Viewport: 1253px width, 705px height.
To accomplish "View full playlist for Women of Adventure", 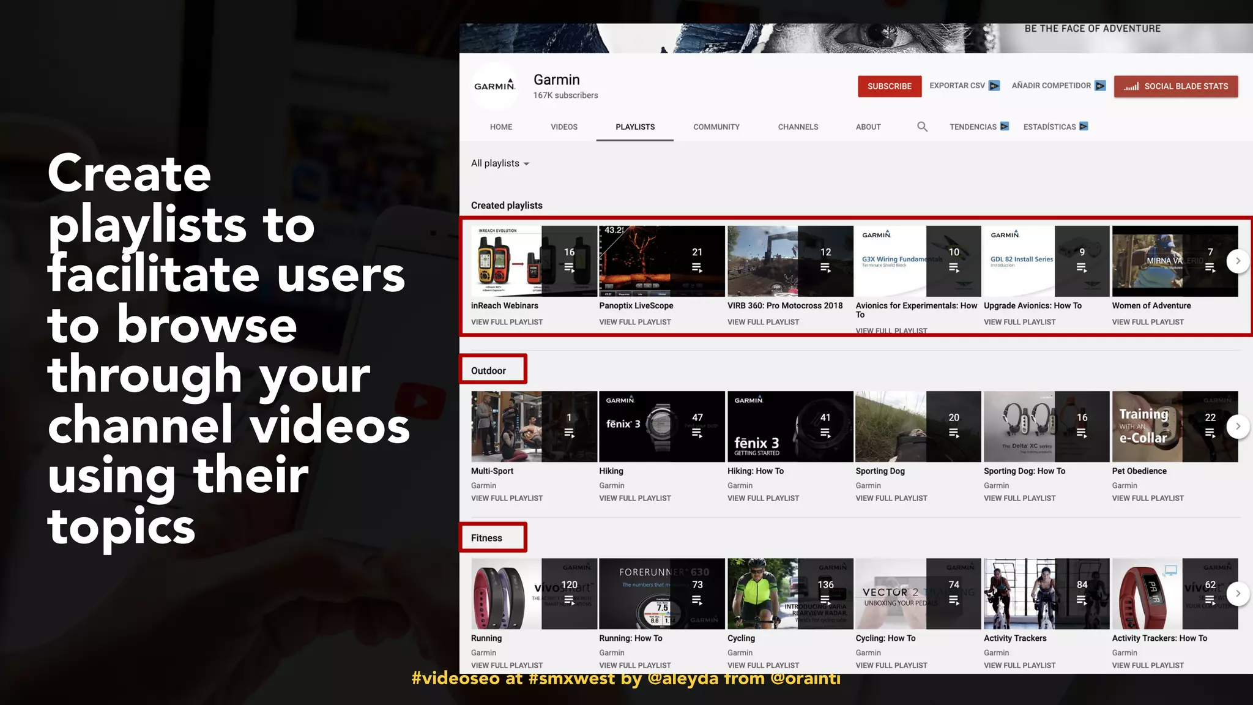I will (1148, 322).
